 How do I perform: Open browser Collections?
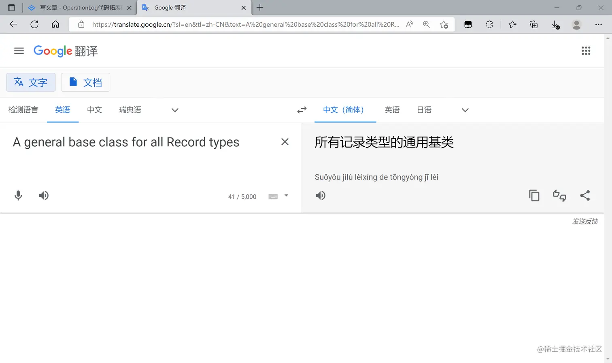tap(534, 25)
